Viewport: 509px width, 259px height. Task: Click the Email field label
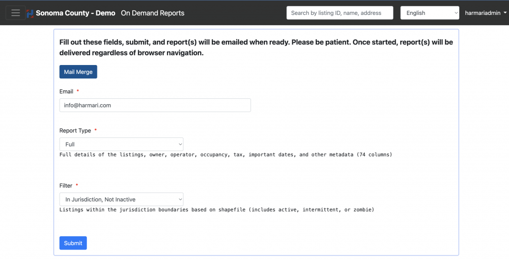(x=66, y=91)
